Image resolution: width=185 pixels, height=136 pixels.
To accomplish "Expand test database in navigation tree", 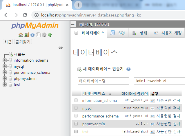I will point(5,84).
